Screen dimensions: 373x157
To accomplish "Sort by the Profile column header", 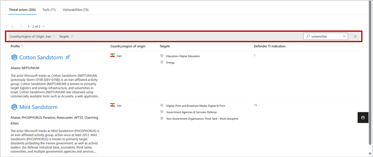I will coord(17,46).
